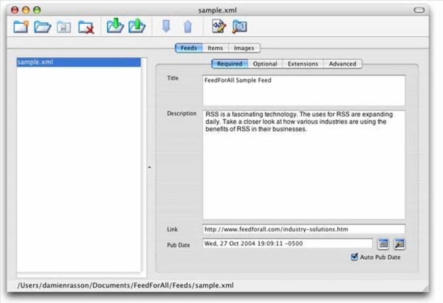The height and width of the screenshot is (303, 443).
Task: Open the calendar icon beside Pub Date
Action: point(383,244)
